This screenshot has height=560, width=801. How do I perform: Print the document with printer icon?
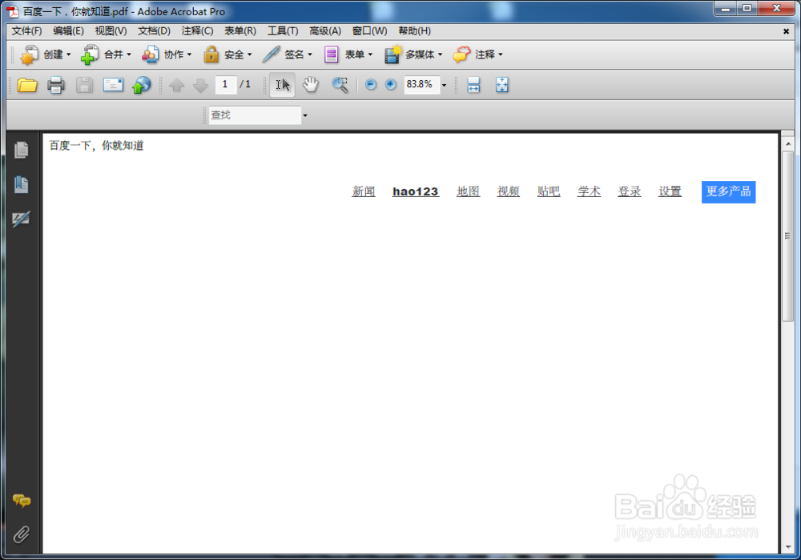click(56, 85)
